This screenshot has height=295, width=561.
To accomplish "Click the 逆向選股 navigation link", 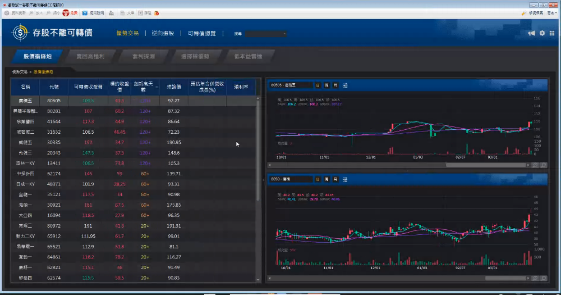I will pos(163,33).
